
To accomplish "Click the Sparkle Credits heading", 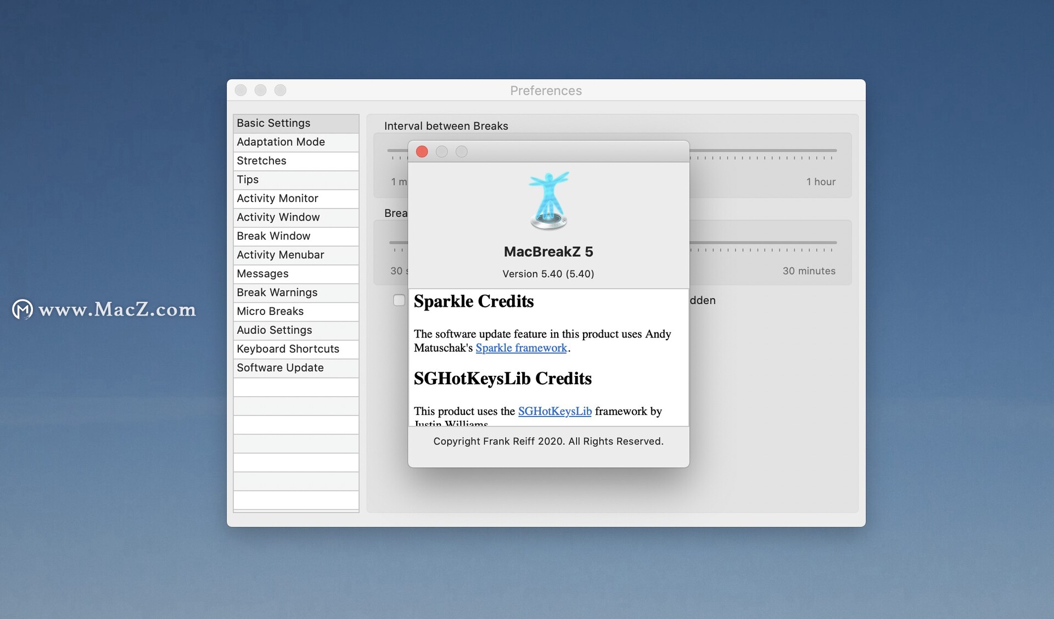I will [x=474, y=301].
